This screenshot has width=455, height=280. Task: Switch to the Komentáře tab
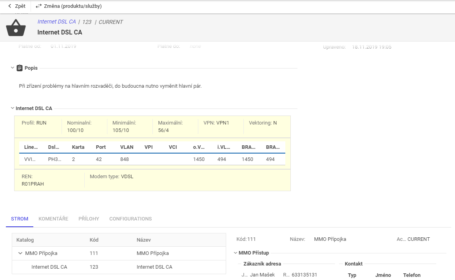coord(53,219)
